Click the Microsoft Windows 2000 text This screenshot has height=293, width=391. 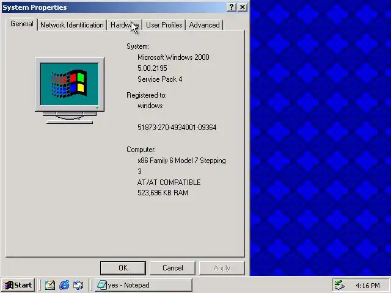pyautogui.click(x=174, y=57)
